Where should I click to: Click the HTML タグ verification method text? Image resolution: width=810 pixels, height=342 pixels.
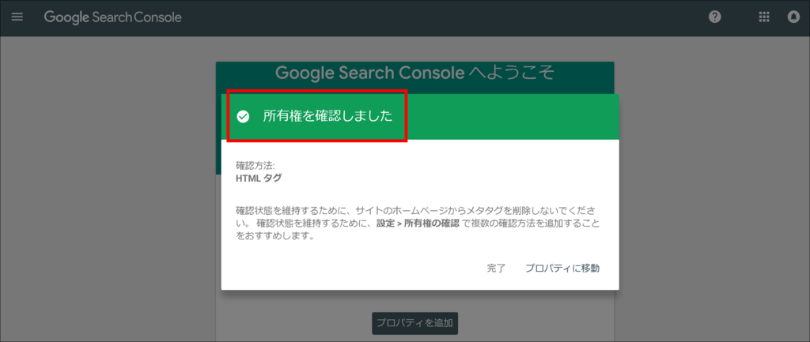coord(259,179)
